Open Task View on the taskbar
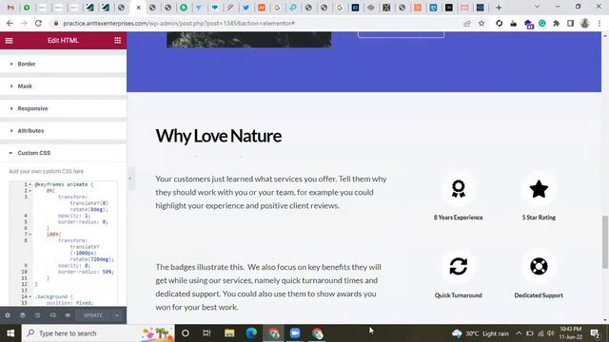 tap(206, 333)
